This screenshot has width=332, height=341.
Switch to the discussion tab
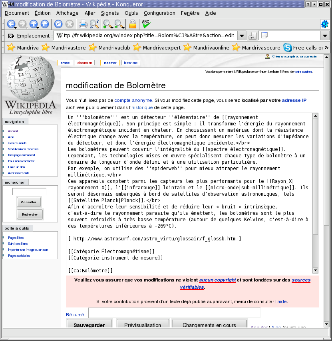pos(85,63)
